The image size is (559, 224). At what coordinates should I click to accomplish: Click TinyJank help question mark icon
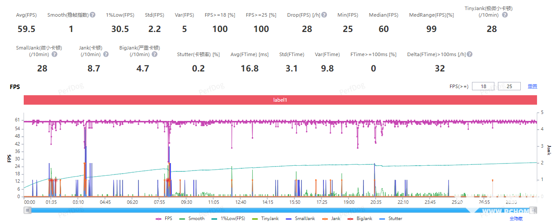point(505,15)
